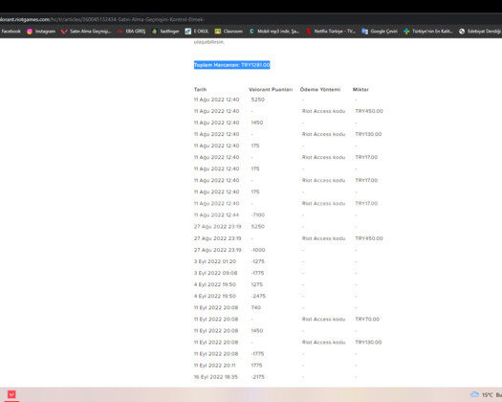This screenshot has height=402, width=502.
Task: Click the TRY450.00 amount on 27 Ağu 2022
Action: (x=369, y=238)
